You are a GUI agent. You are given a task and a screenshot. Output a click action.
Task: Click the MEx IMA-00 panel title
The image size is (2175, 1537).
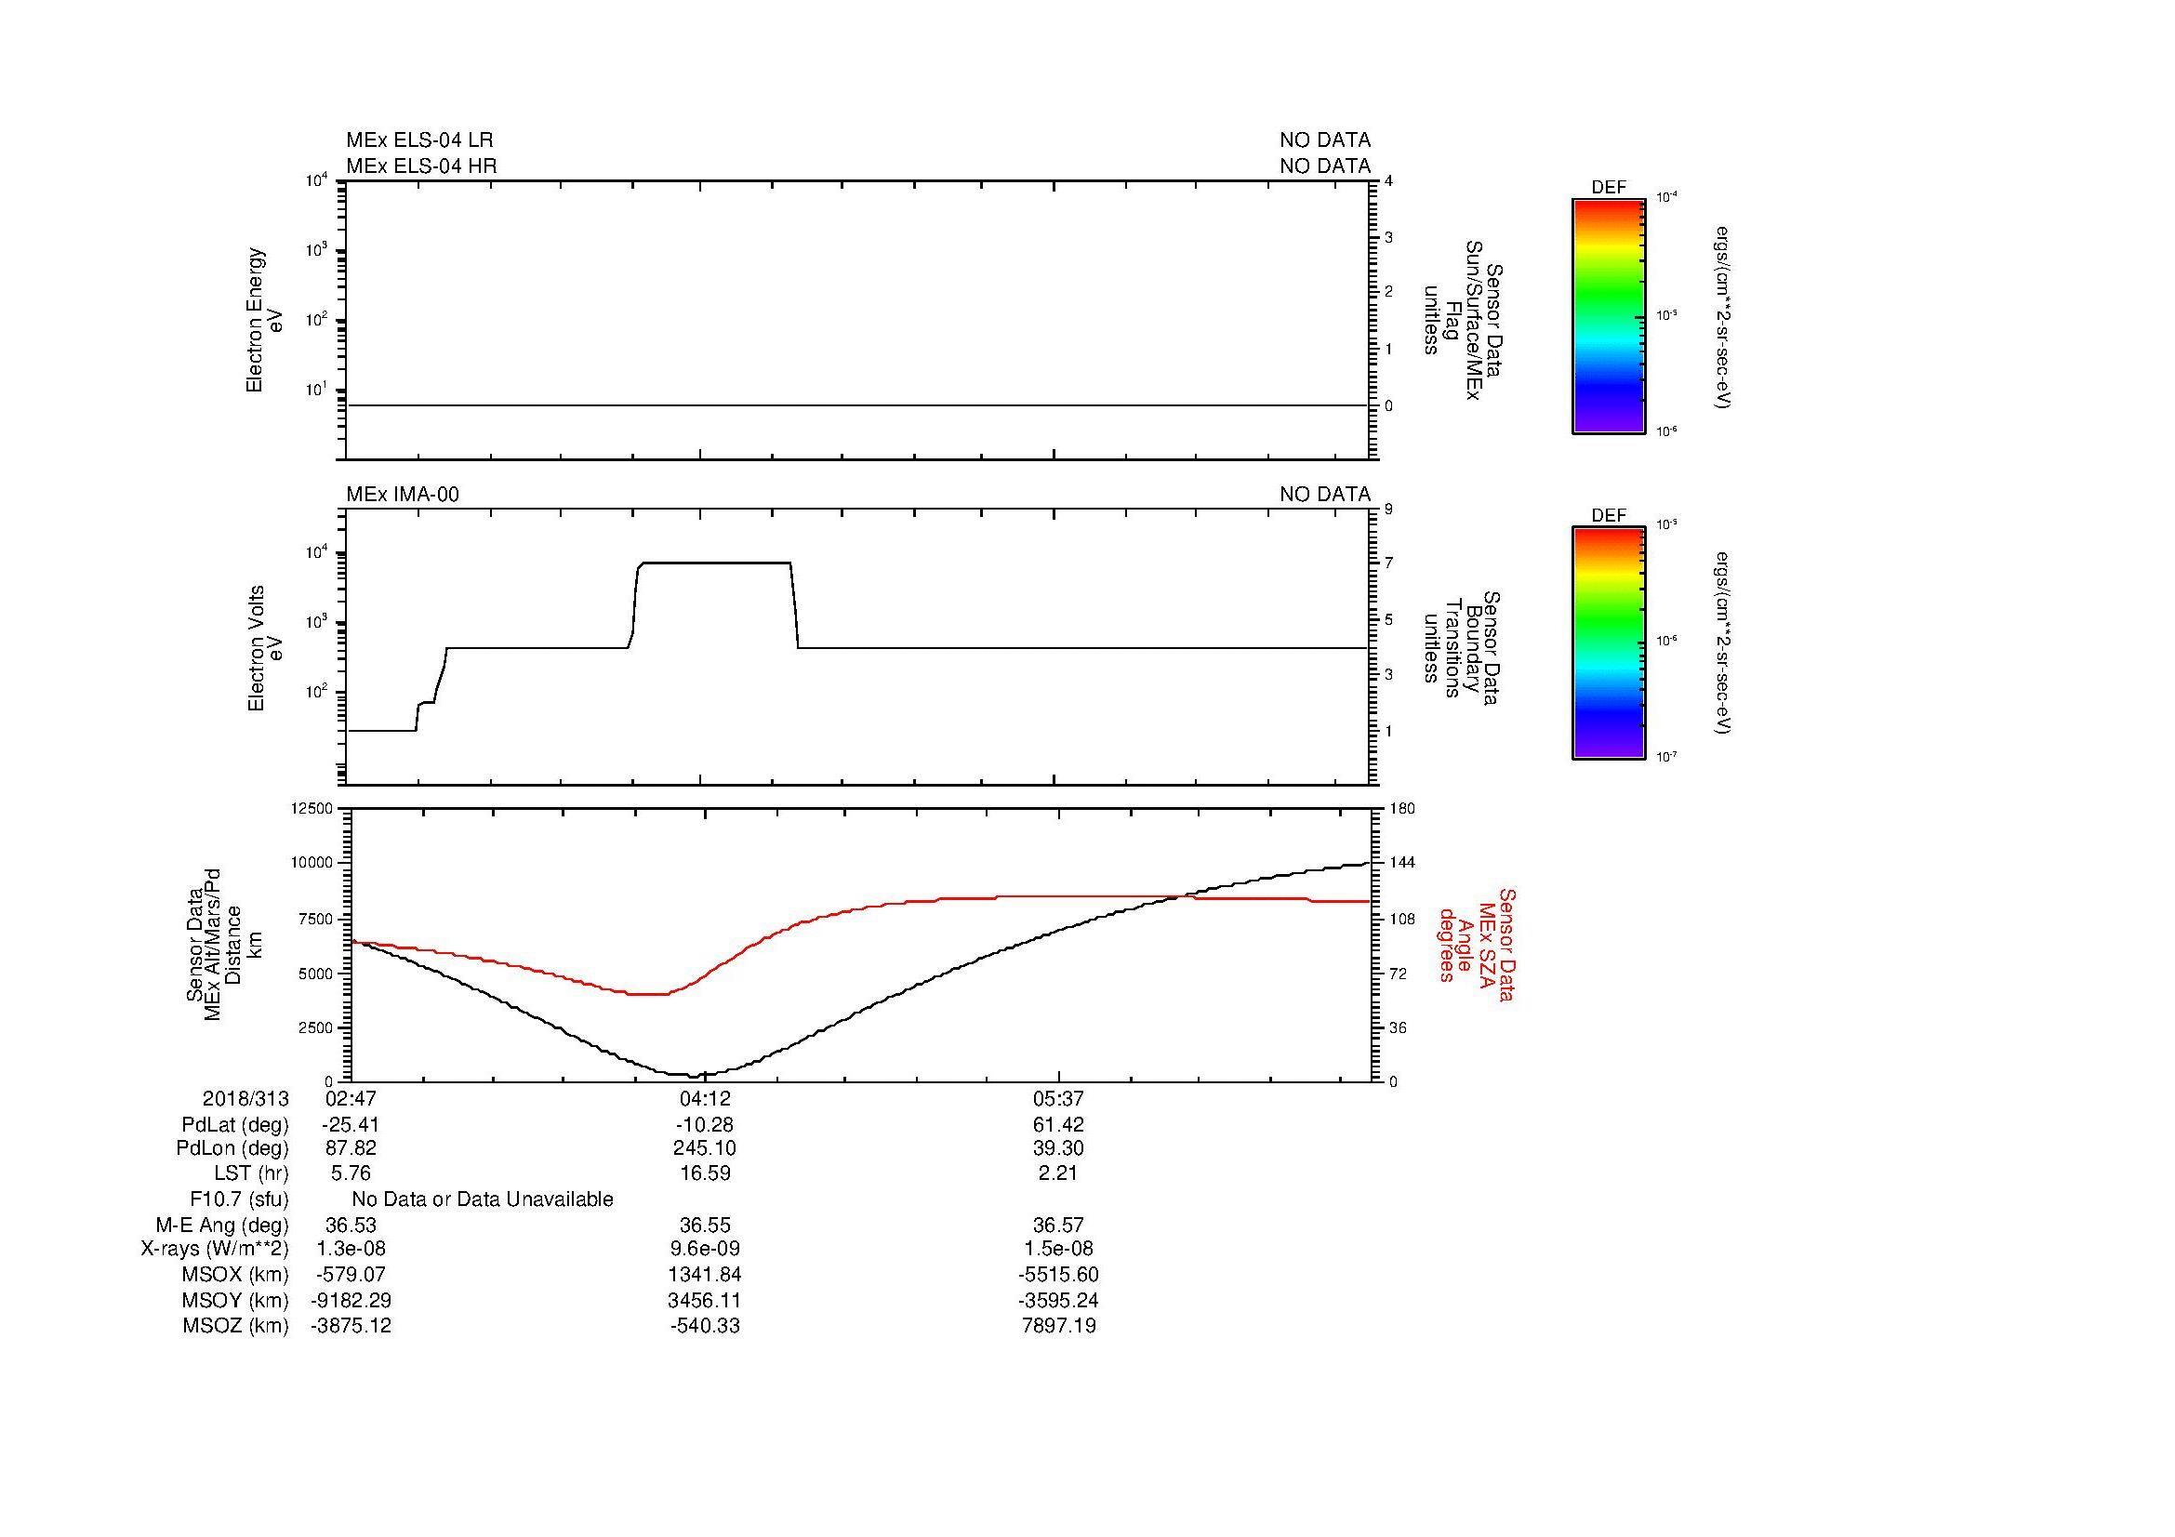[x=403, y=495]
